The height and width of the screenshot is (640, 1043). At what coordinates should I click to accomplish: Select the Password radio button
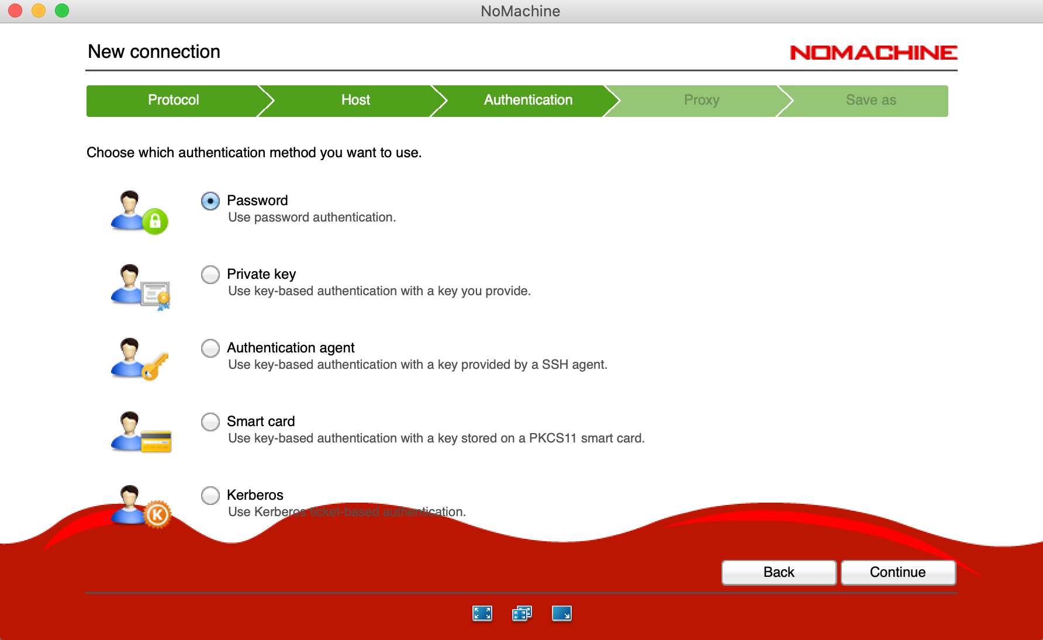(x=210, y=201)
